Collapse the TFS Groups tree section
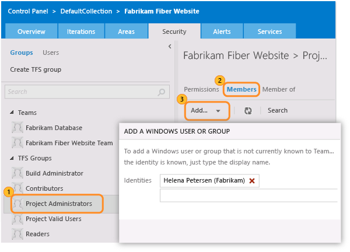 [12, 158]
